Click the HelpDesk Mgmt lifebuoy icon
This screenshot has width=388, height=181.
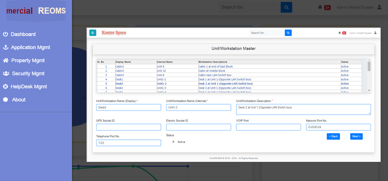6,86
